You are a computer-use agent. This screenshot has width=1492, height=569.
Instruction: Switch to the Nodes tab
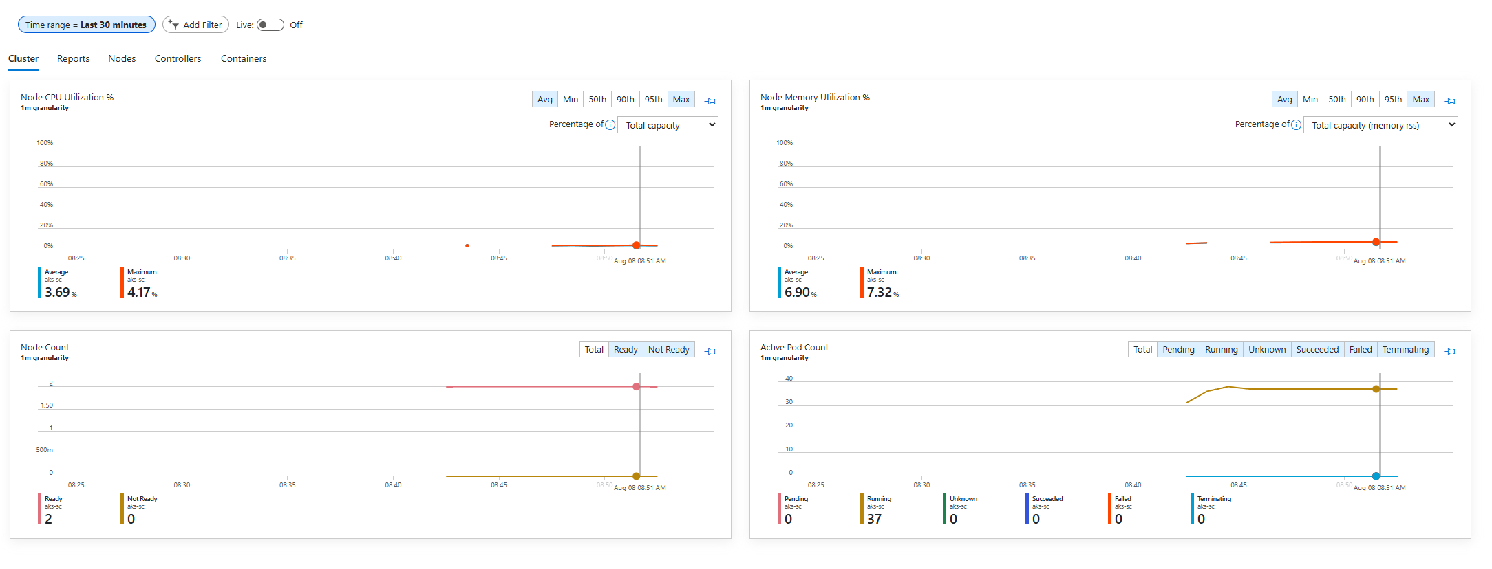click(122, 59)
